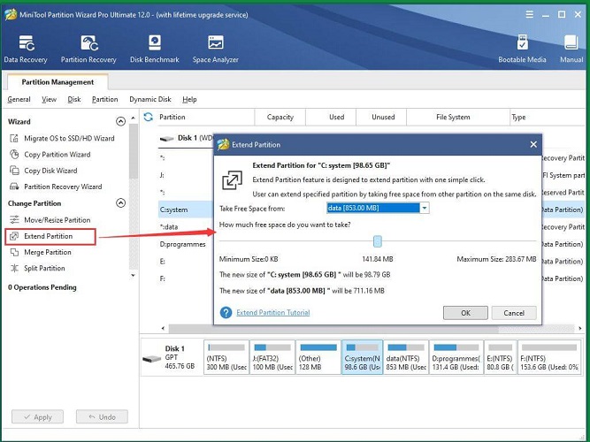The image size is (590, 442).
Task: Select the Disk 1 drive icon in disk map
Action: tap(151, 359)
